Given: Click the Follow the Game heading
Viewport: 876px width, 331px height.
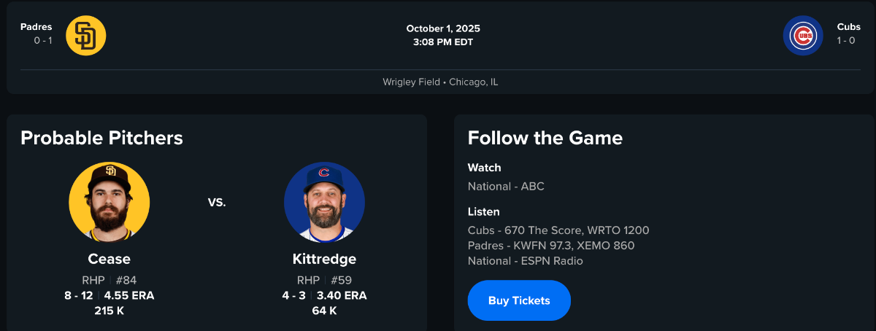Looking at the screenshot, I should click(x=545, y=138).
